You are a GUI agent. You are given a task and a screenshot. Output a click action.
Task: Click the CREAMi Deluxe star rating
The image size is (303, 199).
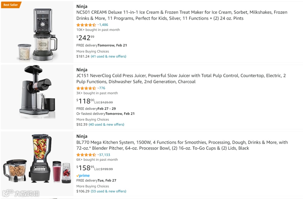tap(86, 25)
